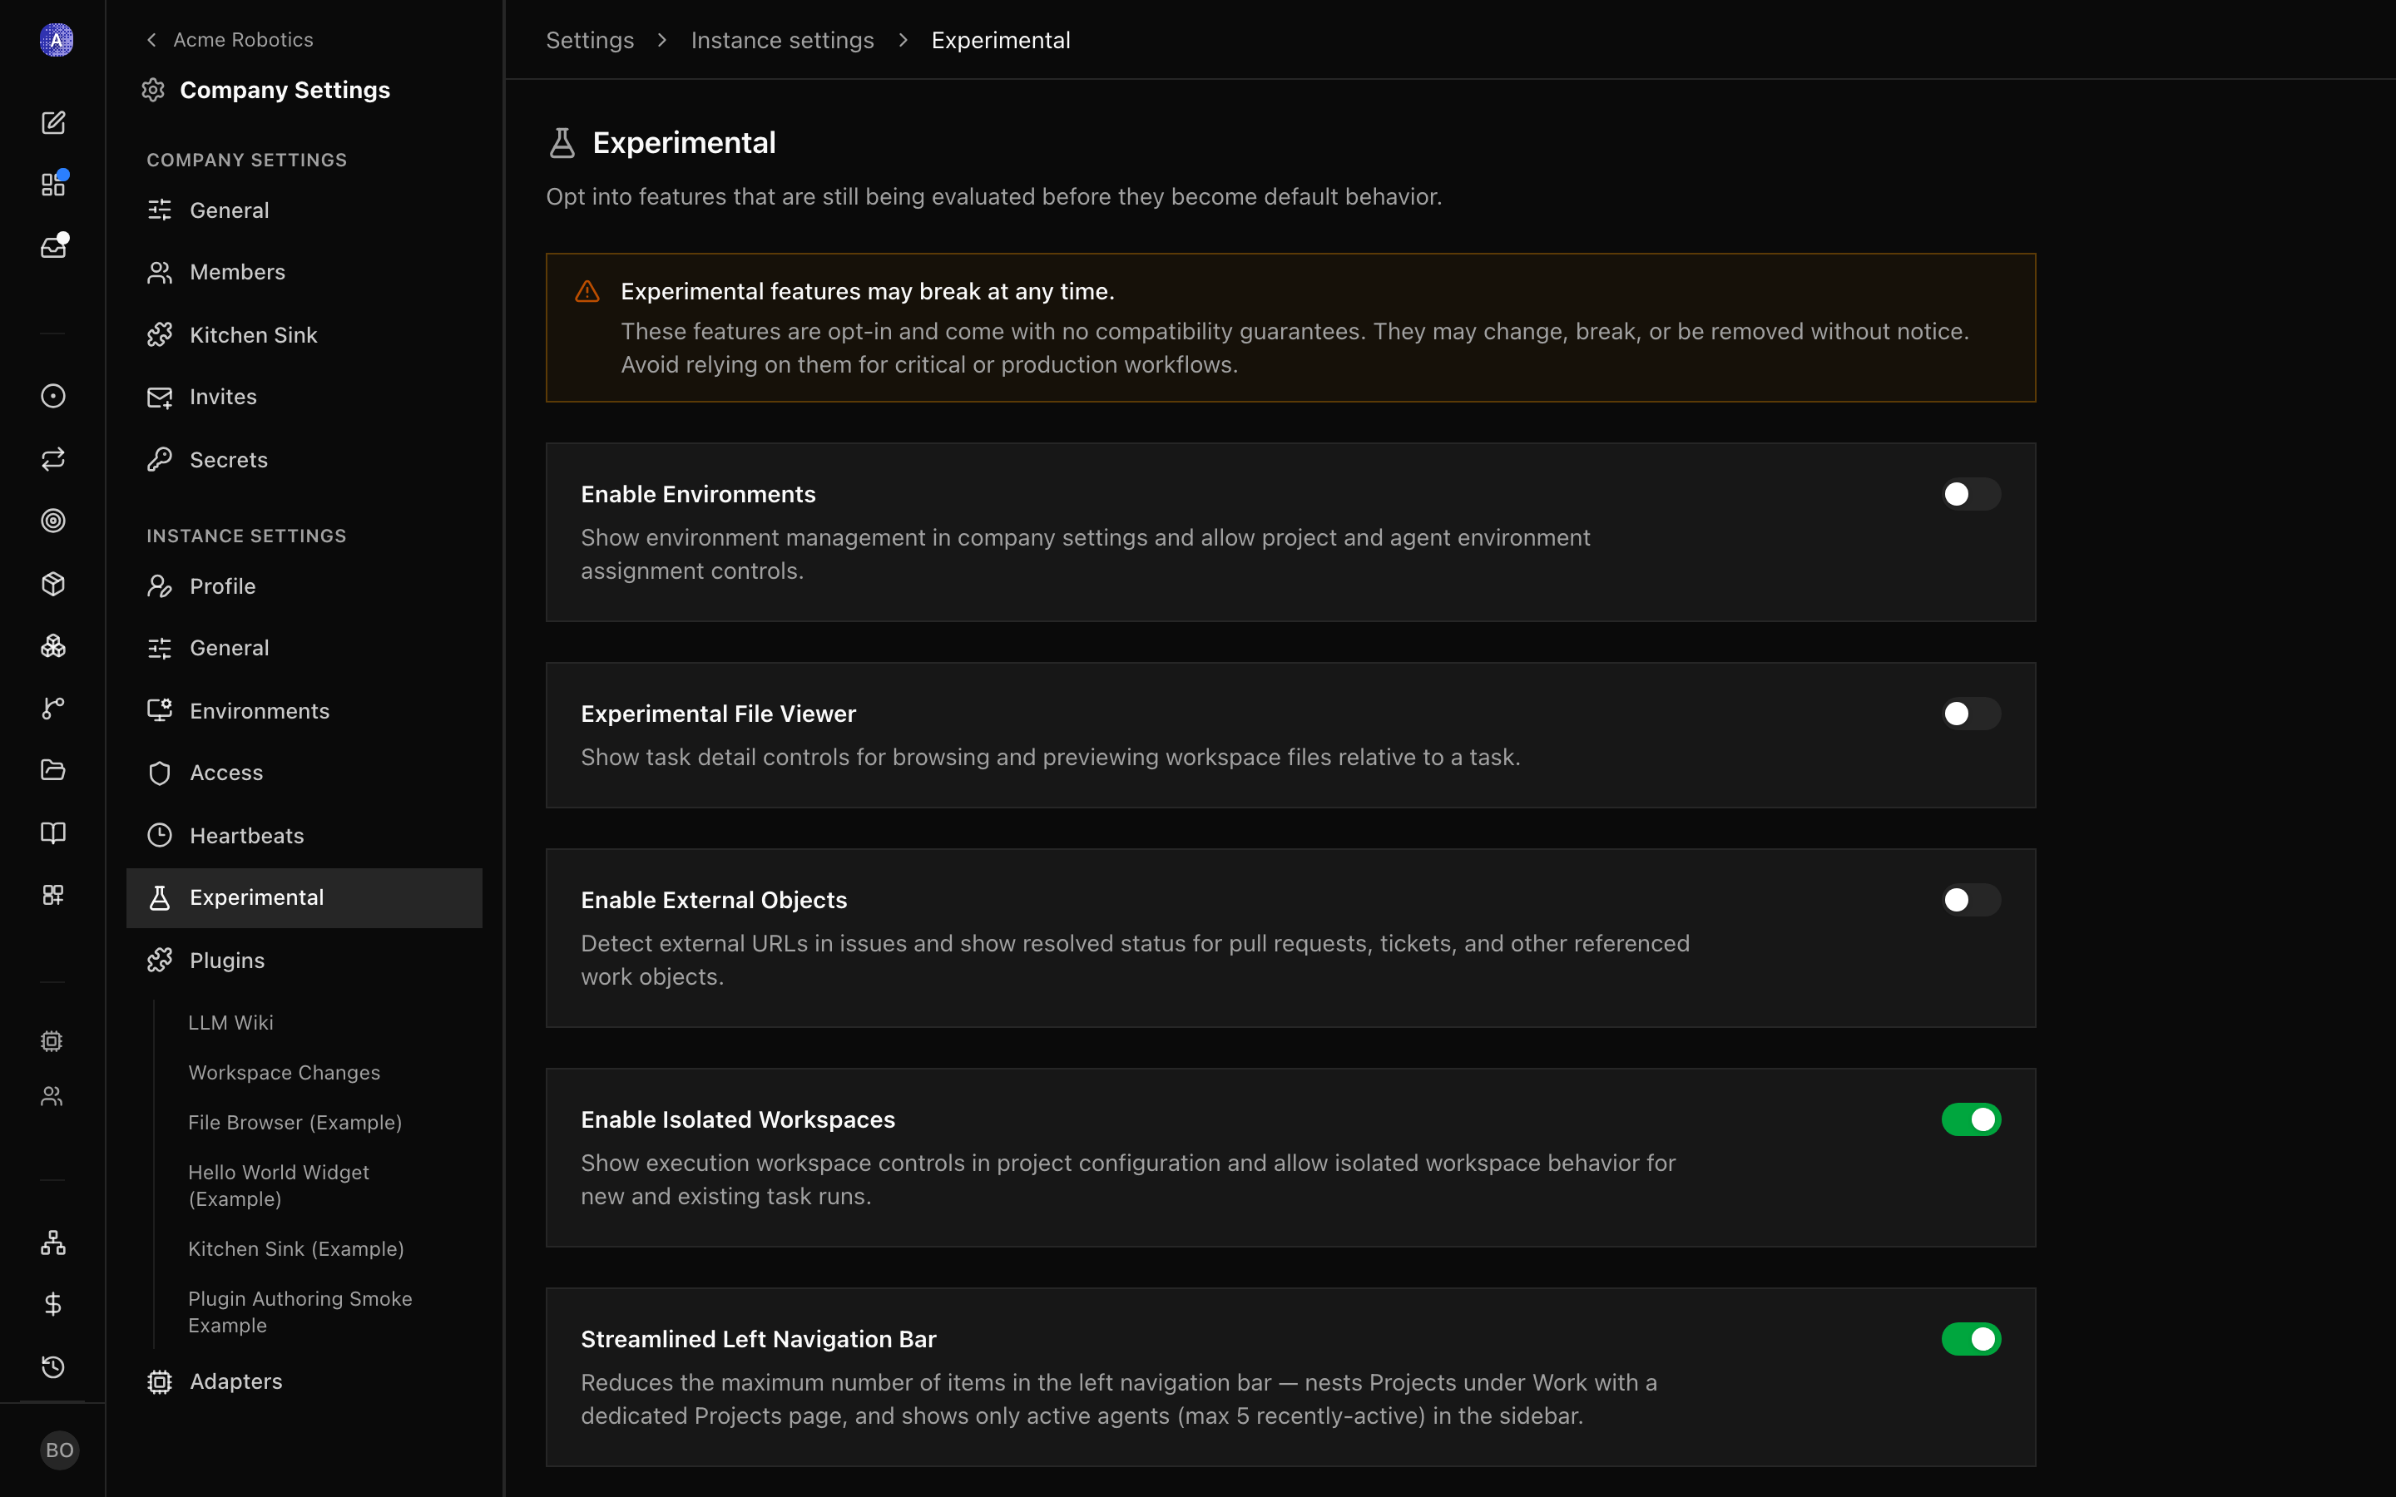
Task: Open LLM Wiki plugin entry
Action: coord(230,1023)
